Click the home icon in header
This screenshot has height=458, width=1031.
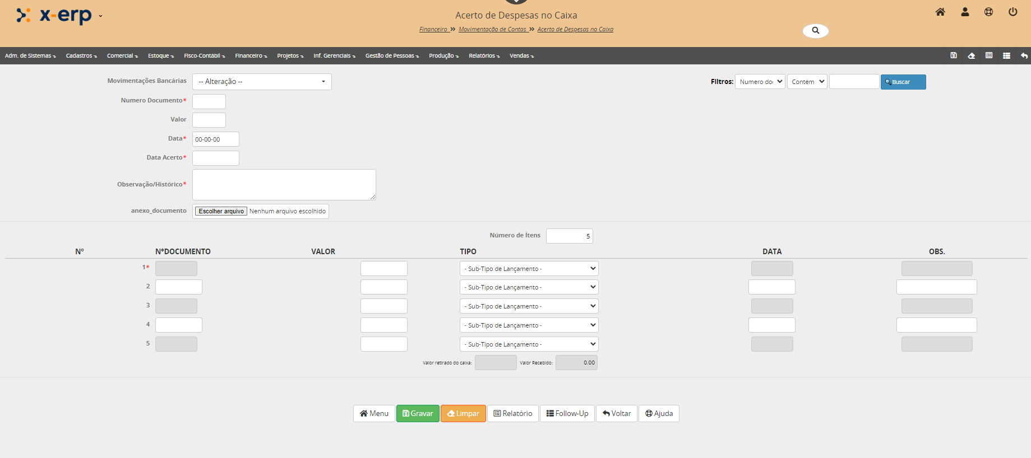[x=940, y=12]
